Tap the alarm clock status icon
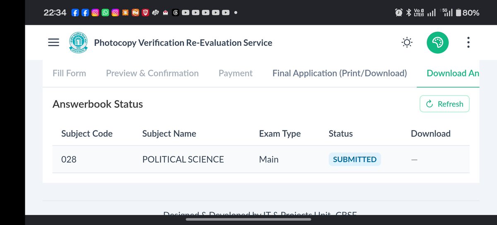 (399, 13)
